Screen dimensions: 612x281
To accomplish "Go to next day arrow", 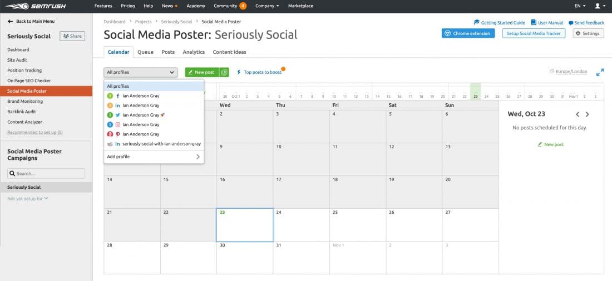I will [x=587, y=114].
